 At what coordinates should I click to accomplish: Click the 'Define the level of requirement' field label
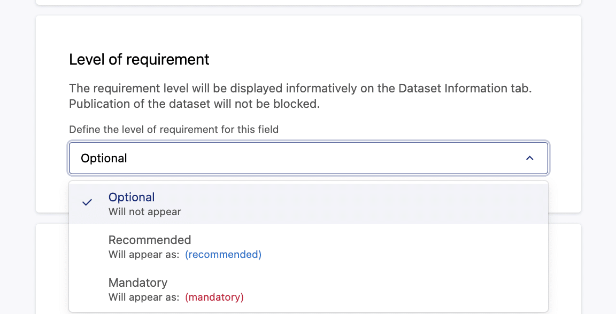173,129
